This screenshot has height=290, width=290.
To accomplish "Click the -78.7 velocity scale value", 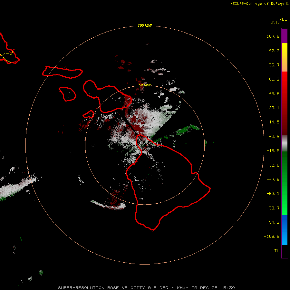I will click(273, 208).
